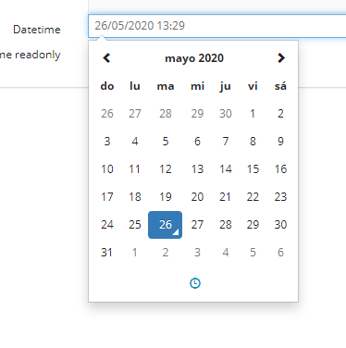
Task: Select Thursday May 7
Action: (x=226, y=142)
